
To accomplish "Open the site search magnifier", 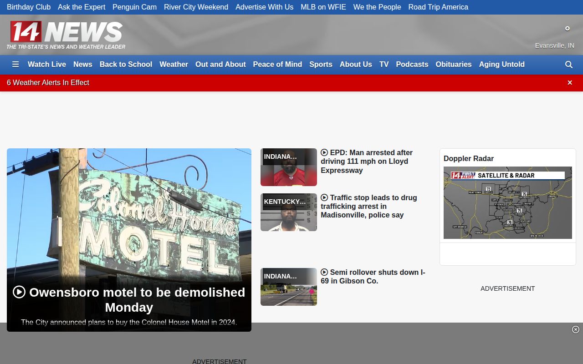I will coord(569,65).
